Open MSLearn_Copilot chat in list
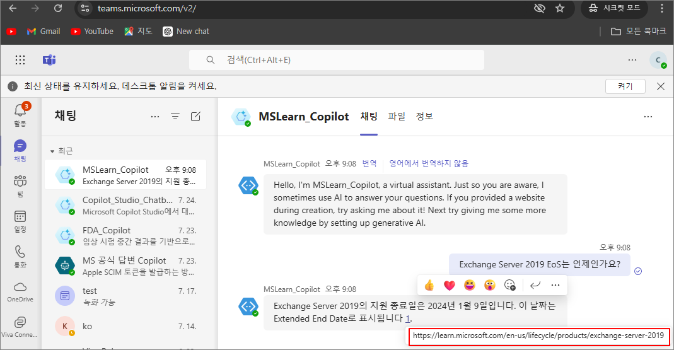Image resolution: width=674 pixels, height=350 pixels. (x=125, y=175)
